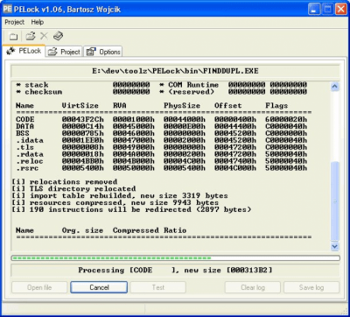The height and width of the screenshot is (317, 350).
Task: Click the log scrollbar down arrow
Action: click(x=335, y=247)
